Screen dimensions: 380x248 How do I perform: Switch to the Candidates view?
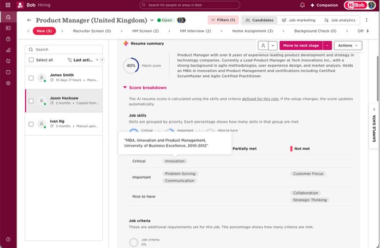[259, 20]
